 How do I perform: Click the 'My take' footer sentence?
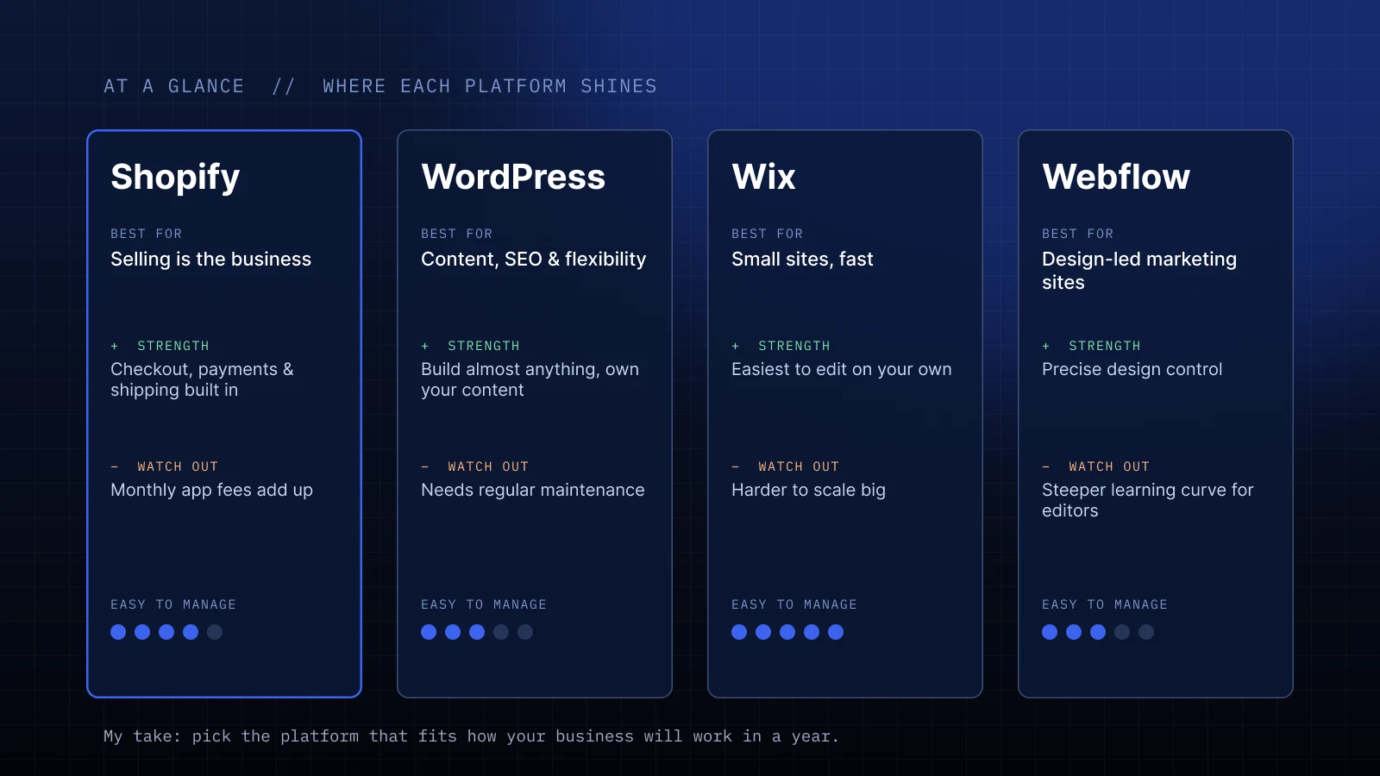pos(471,736)
